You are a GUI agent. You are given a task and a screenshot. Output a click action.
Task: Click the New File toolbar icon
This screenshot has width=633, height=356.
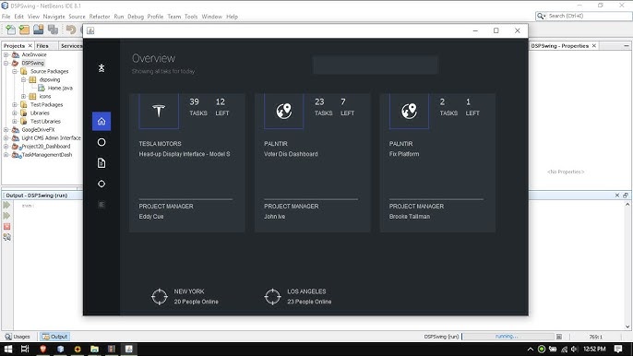[11, 30]
